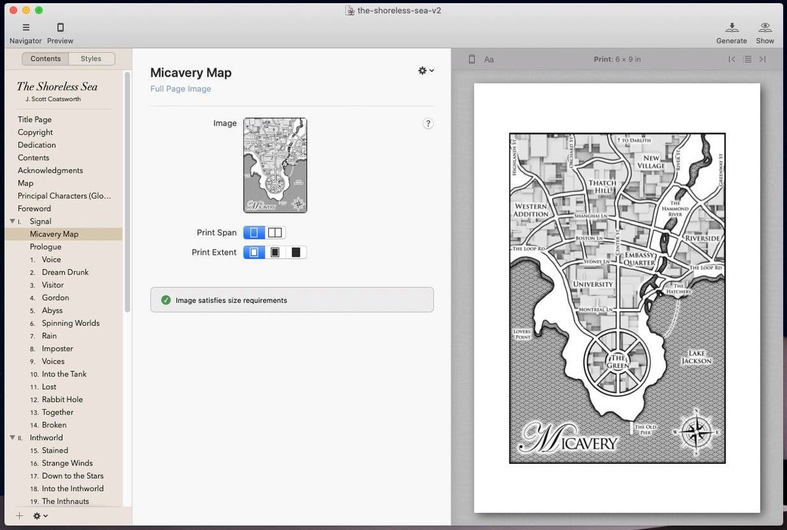
Task: Jump to last page in preview
Action: click(762, 59)
